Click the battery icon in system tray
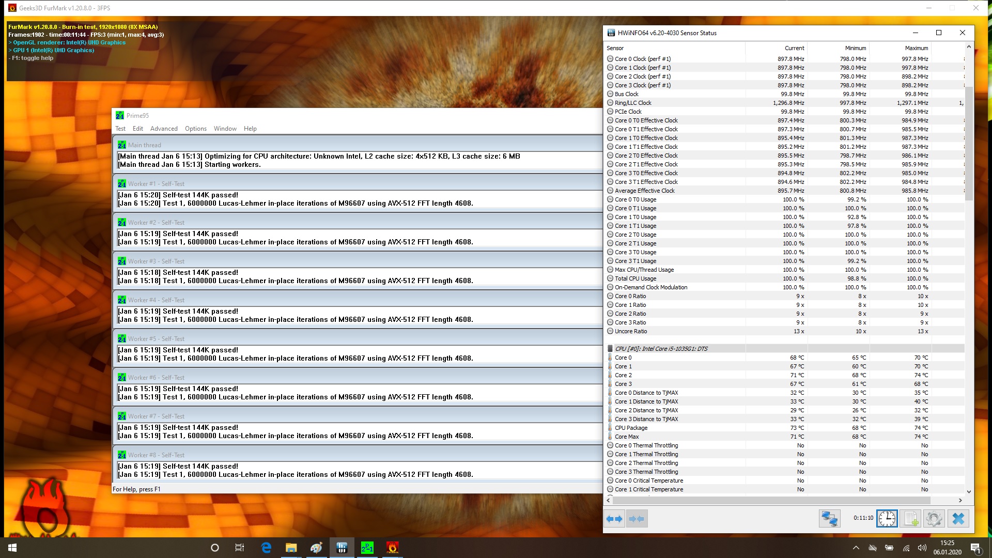 (889, 548)
